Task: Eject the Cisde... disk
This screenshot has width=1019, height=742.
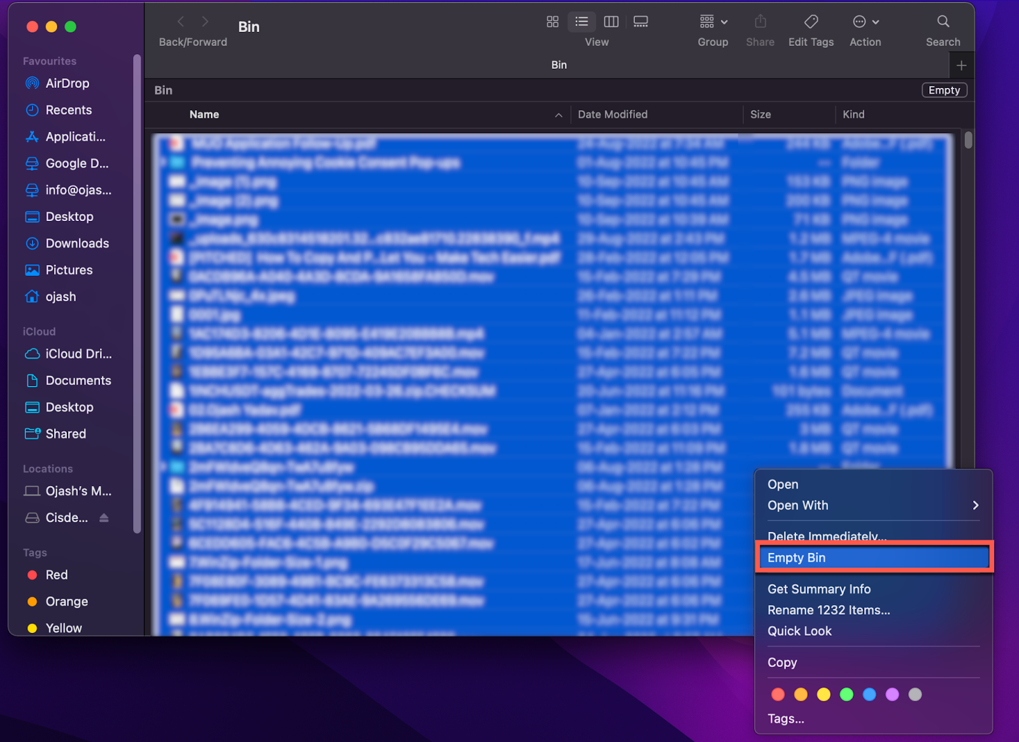Action: 104,518
